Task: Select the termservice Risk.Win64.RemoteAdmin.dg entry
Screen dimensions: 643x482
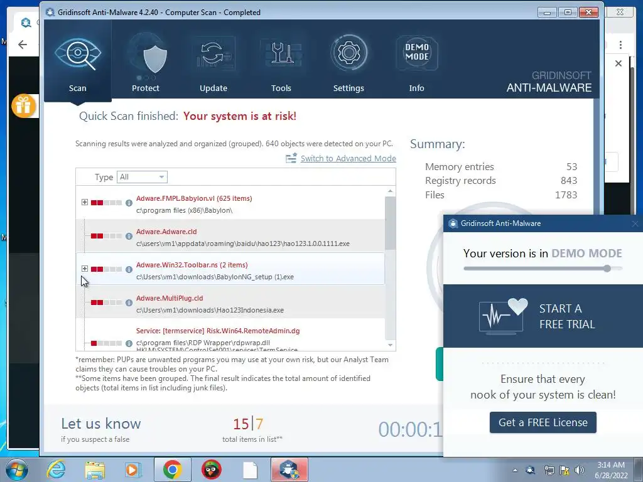Action: [x=218, y=331]
